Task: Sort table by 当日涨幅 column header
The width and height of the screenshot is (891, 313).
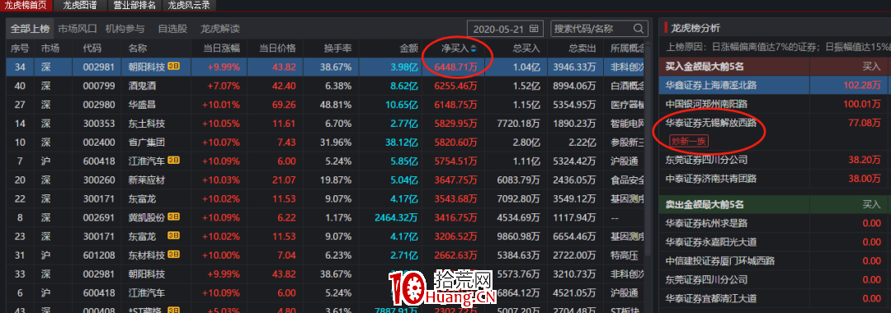Action: point(222,49)
